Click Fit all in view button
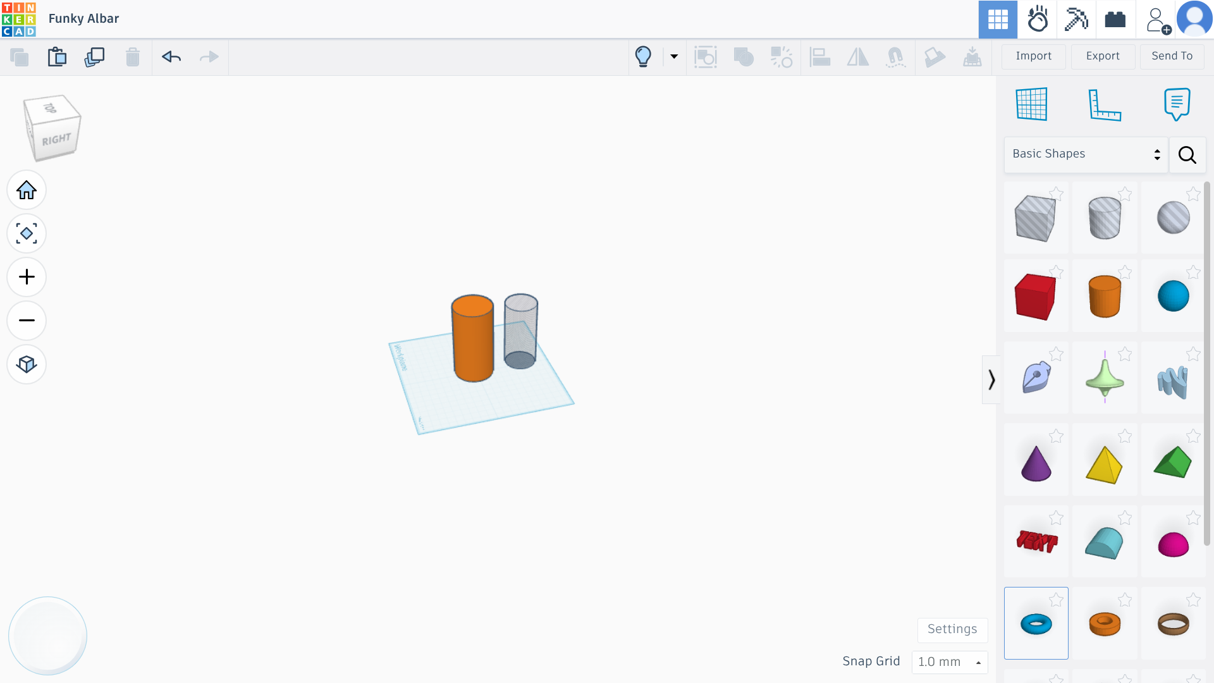1214x683 pixels. 27,233
